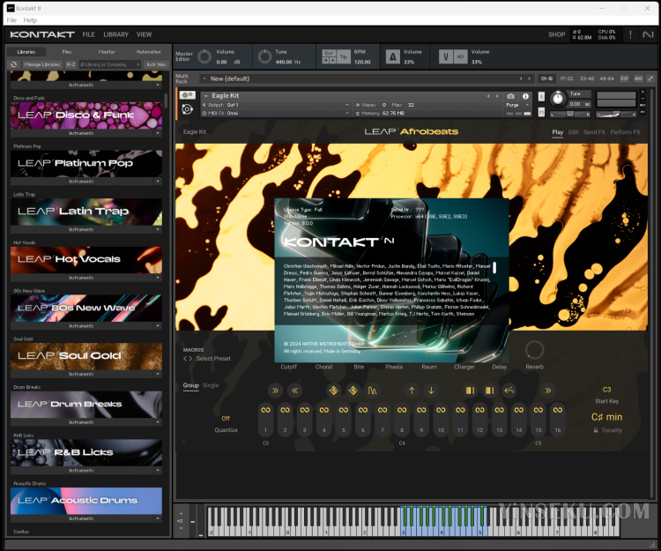Open the instrument info icon
Screen dimensions: 661x551
pyautogui.click(x=525, y=95)
